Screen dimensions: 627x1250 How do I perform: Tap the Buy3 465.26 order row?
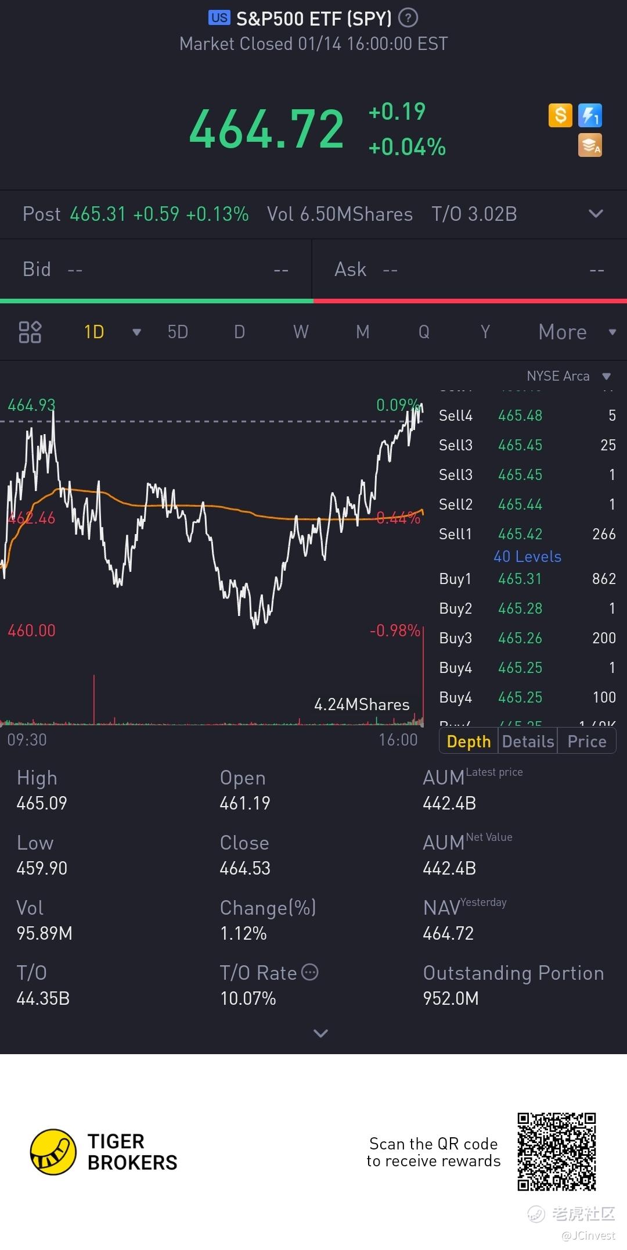527,638
